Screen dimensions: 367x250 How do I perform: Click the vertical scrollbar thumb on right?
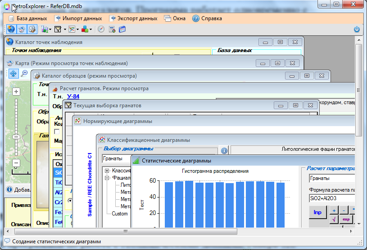pos(358,90)
